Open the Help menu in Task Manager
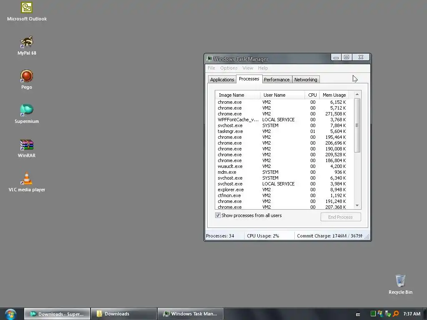This screenshot has height=320, width=427. [263, 68]
